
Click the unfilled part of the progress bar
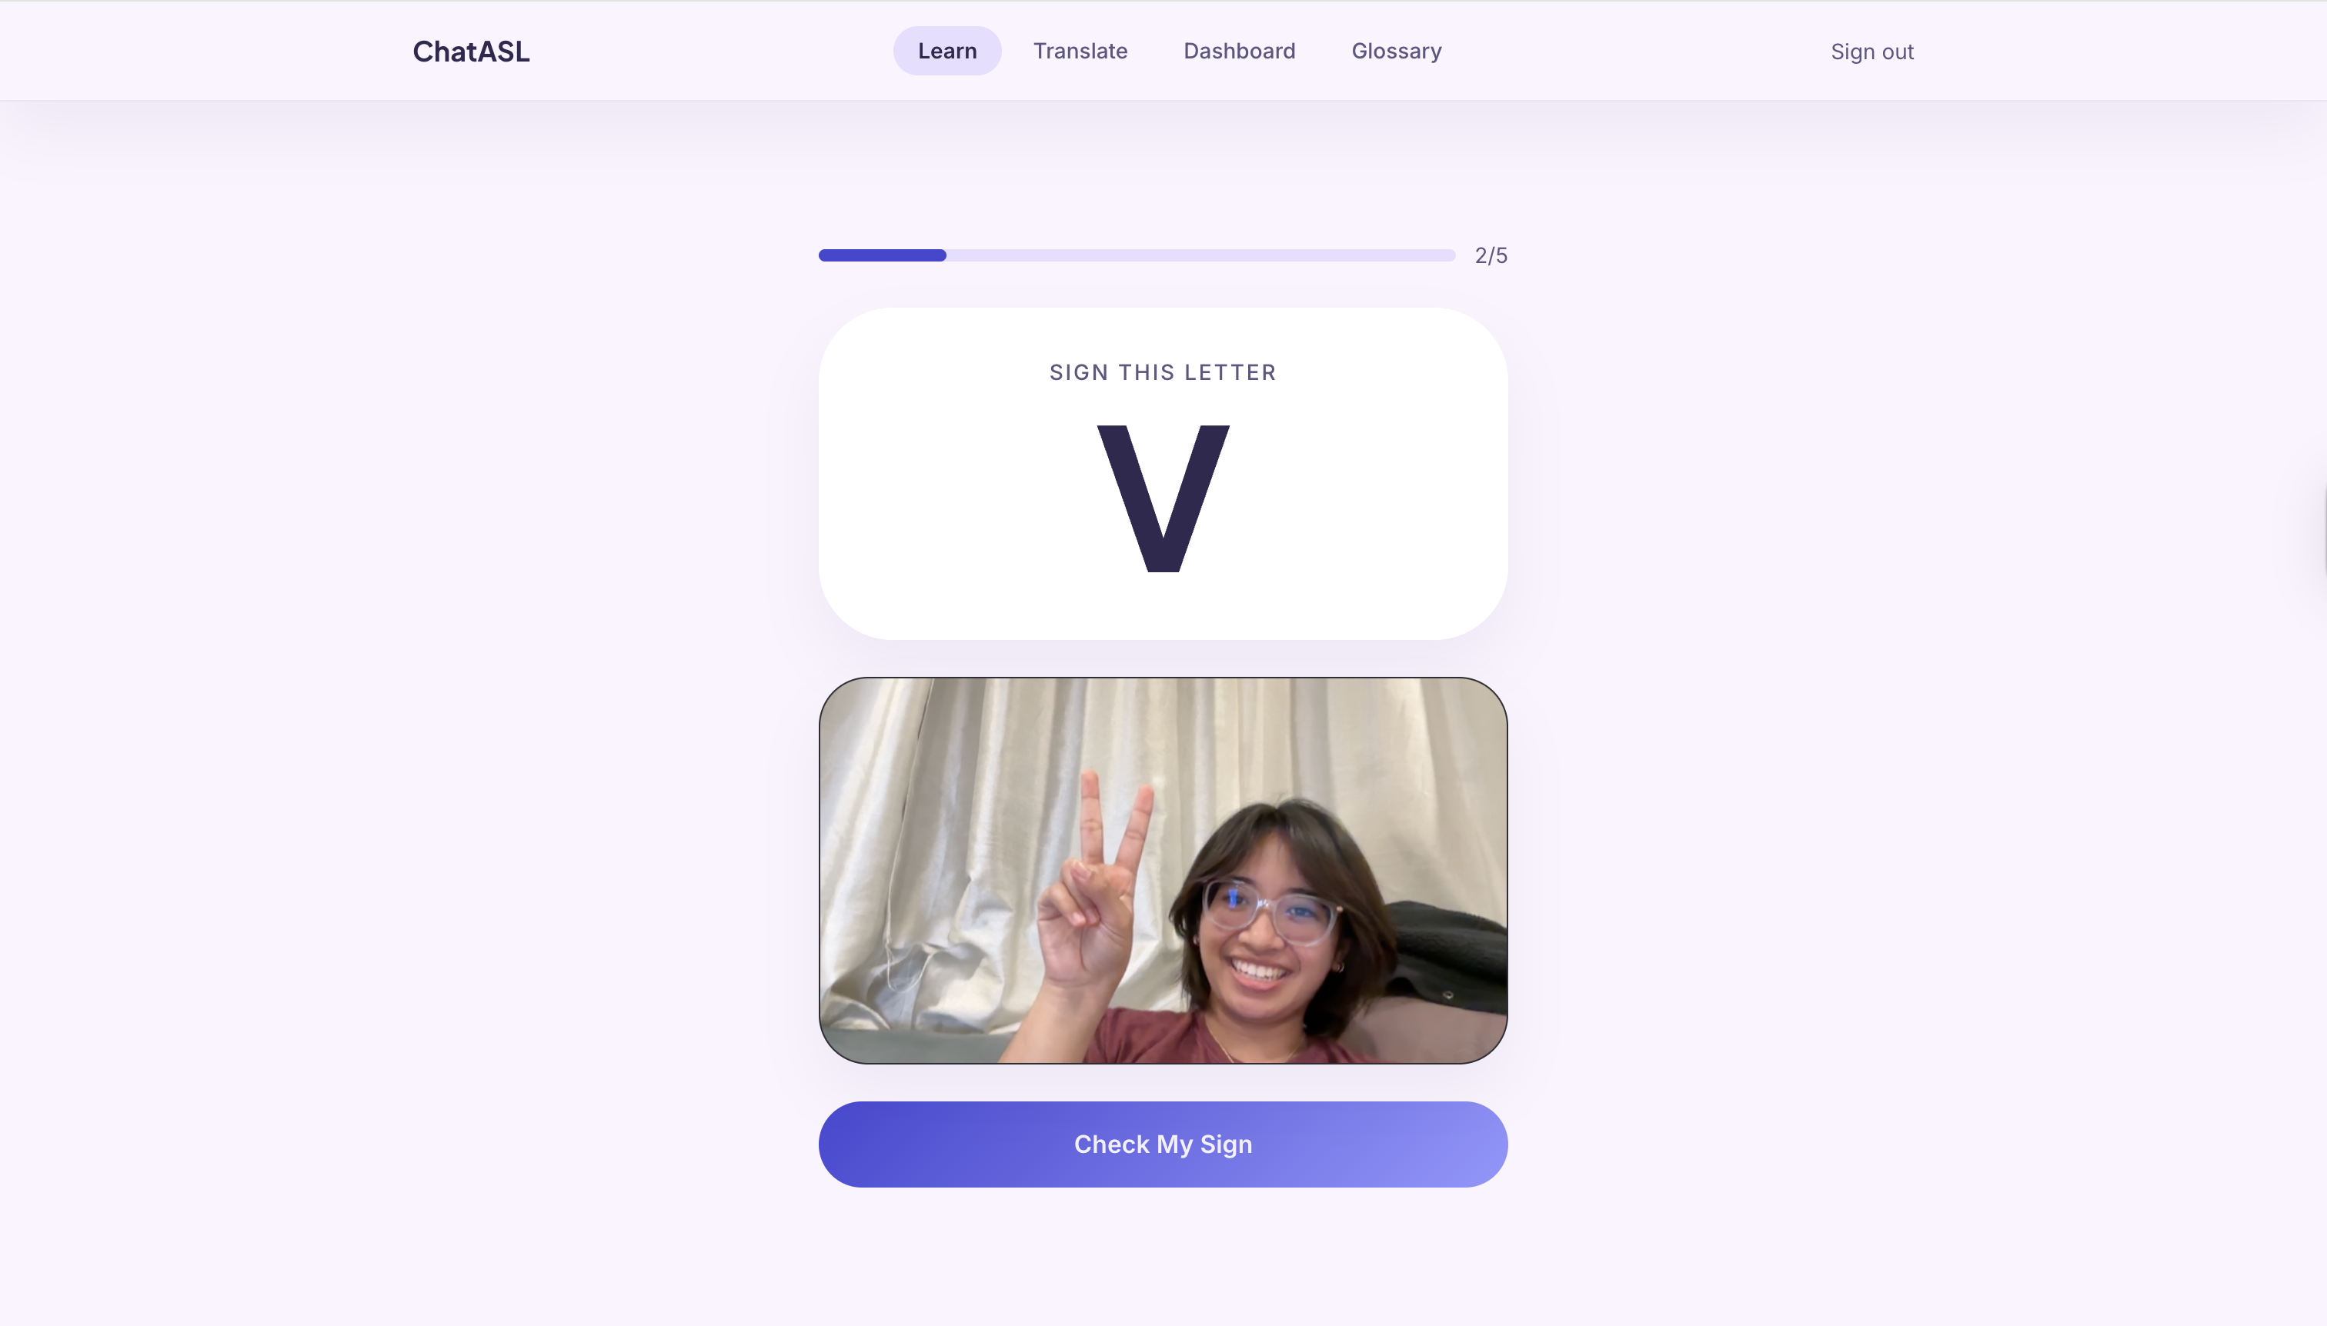[1201, 255]
